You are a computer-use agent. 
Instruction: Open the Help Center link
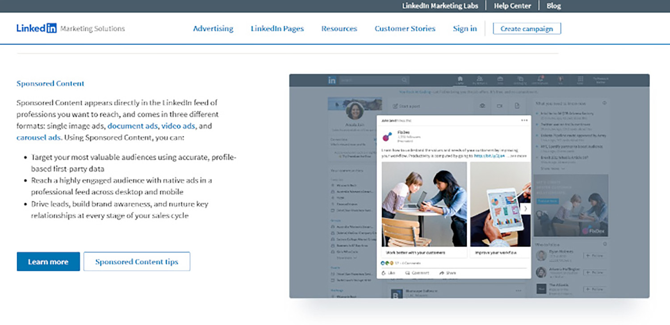pos(512,6)
